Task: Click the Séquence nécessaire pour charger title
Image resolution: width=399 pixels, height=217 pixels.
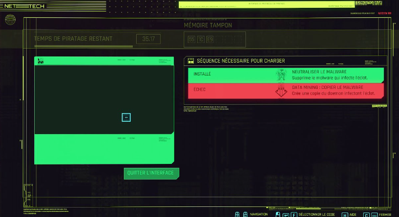Action: click(241, 61)
